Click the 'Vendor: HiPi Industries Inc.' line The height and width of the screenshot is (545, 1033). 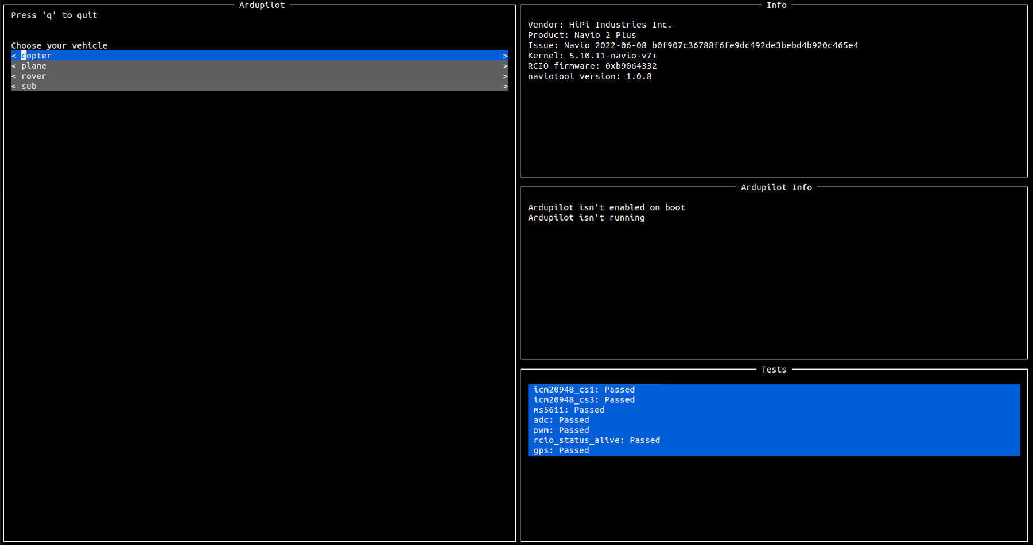(x=600, y=25)
